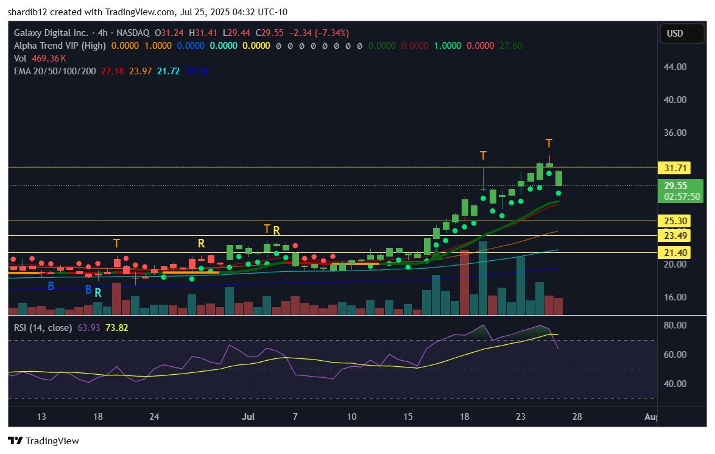Click the 80.00 RSI axis label
715x454 pixels.
[675, 325]
